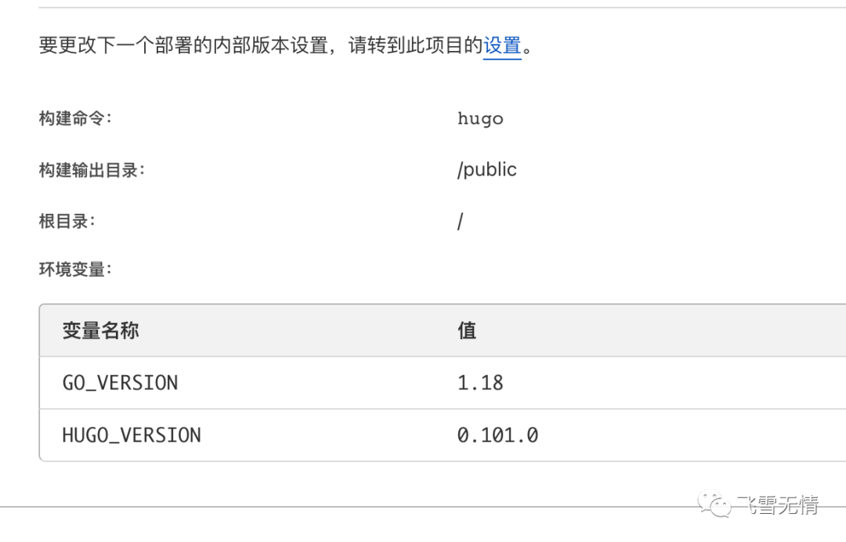Select the hugo build command value
This screenshot has height=542, width=846.
coord(480,118)
